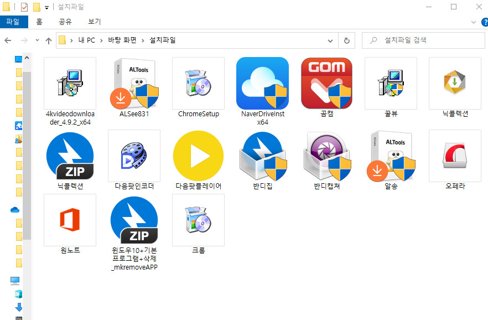Select the ChromeSetup installer icon
This screenshot has height=320, width=488.
[198, 83]
